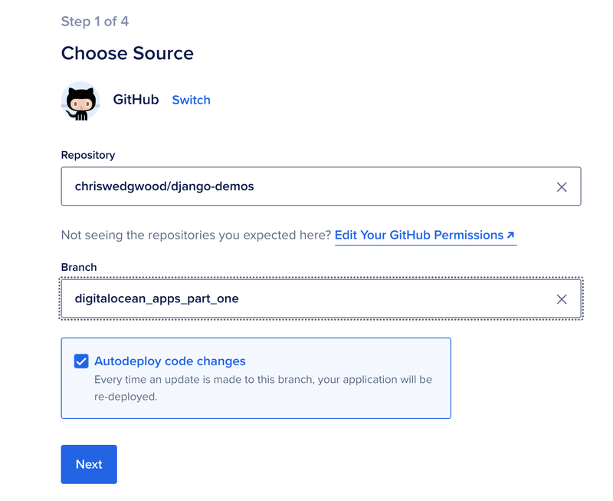Click the 'Every time an update is made' description
Image resolution: width=613 pixels, height=501 pixels.
click(x=263, y=388)
